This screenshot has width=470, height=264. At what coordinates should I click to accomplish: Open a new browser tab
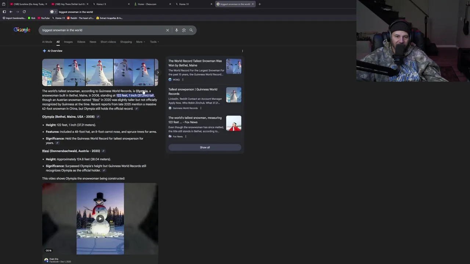point(260,4)
